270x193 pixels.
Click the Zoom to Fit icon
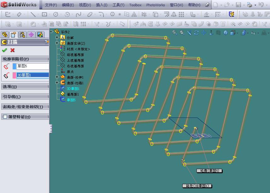[x=175, y=32]
